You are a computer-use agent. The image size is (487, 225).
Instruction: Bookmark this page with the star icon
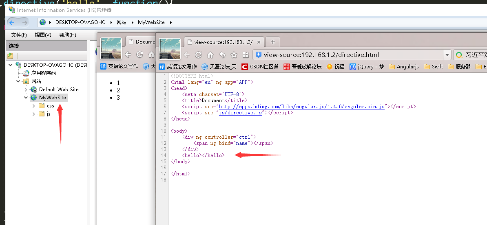pos(234,55)
